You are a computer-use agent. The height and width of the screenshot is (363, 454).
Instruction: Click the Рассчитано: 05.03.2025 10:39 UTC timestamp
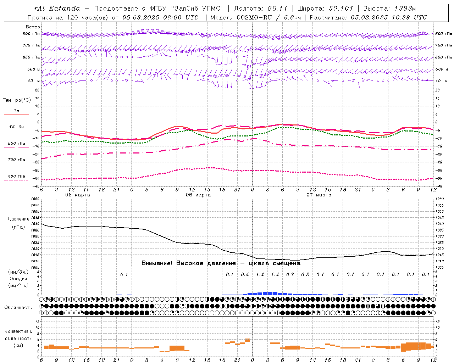pyautogui.click(x=368, y=17)
